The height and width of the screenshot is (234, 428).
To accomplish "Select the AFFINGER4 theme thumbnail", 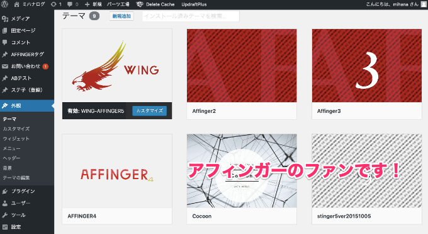I will tap(117, 171).
